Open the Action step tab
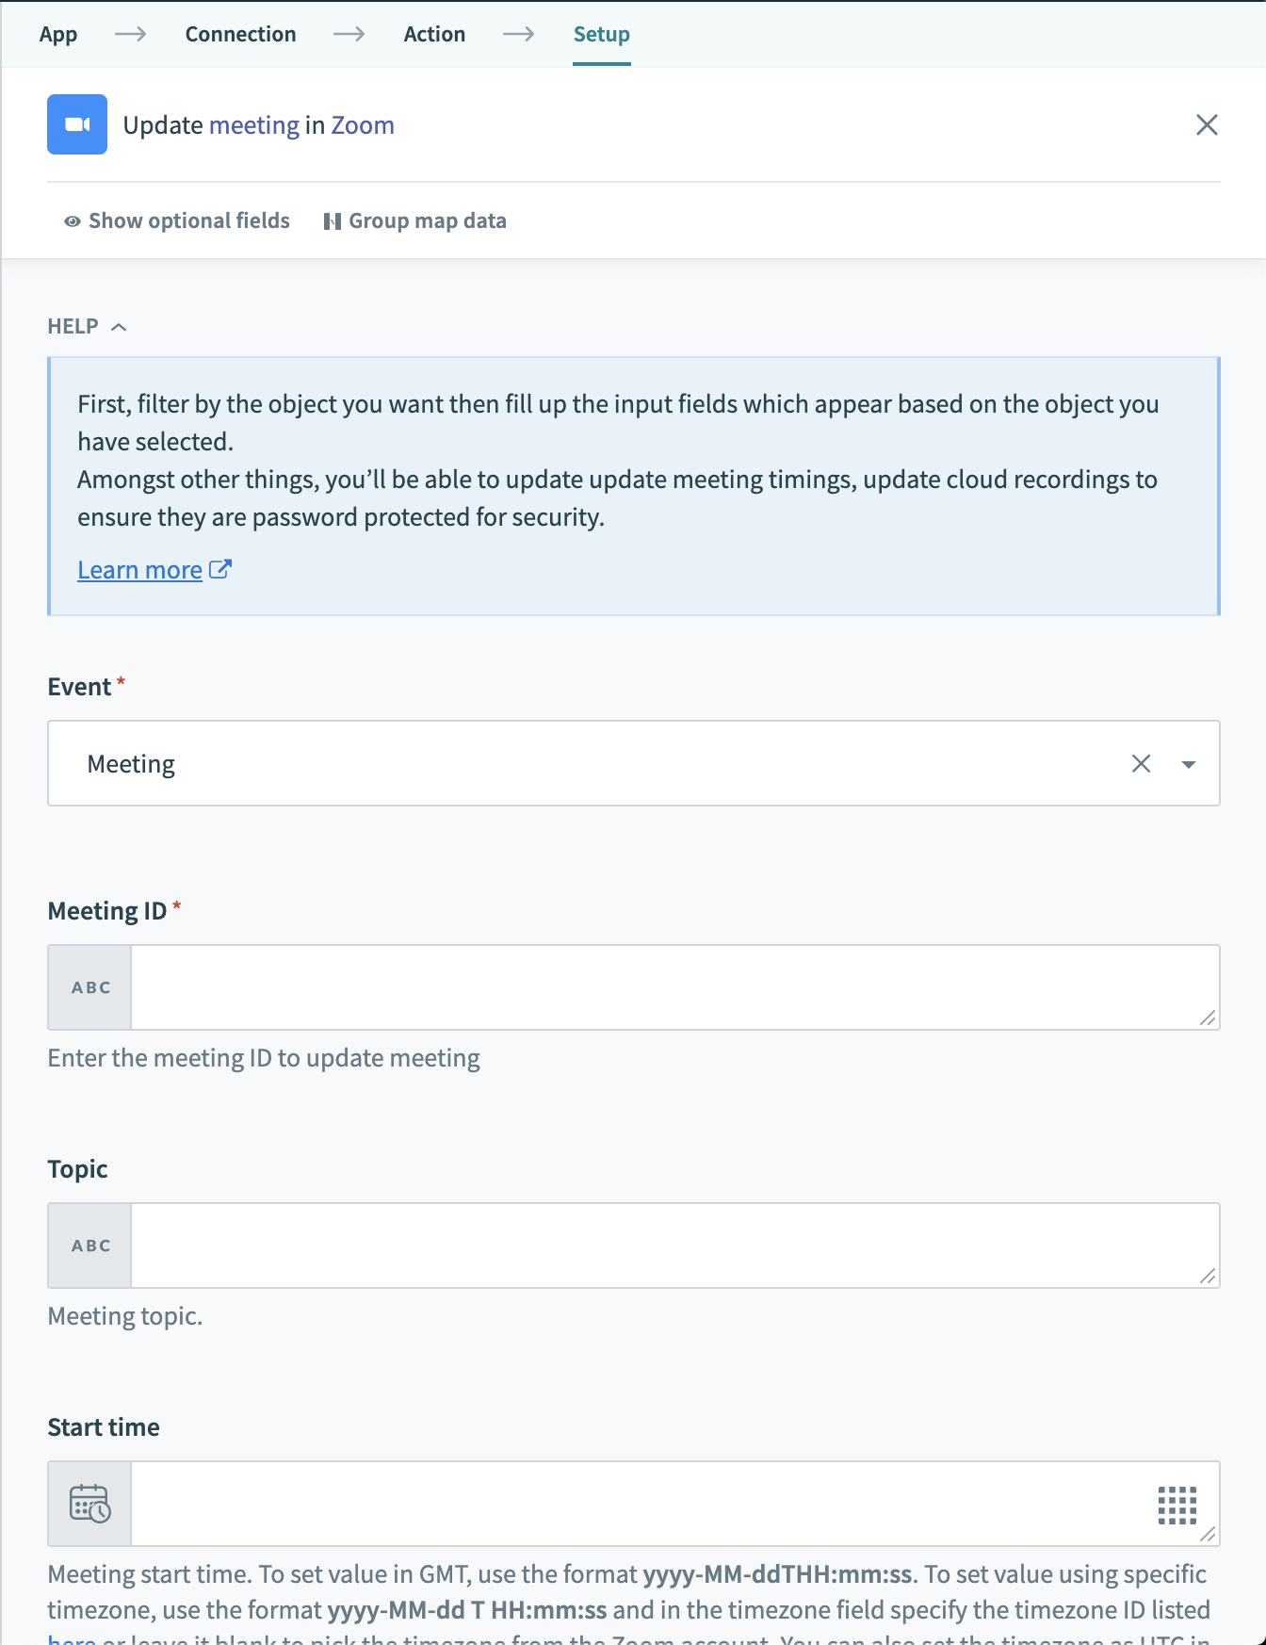This screenshot has height=1645, width=1266. coord(434,34)
